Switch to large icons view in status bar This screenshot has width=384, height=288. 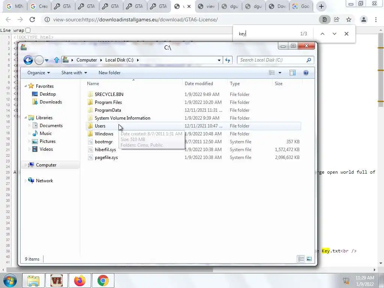[309, 259]
